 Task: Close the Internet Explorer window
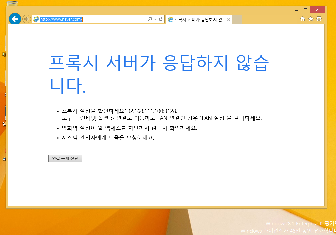(317, 10)
